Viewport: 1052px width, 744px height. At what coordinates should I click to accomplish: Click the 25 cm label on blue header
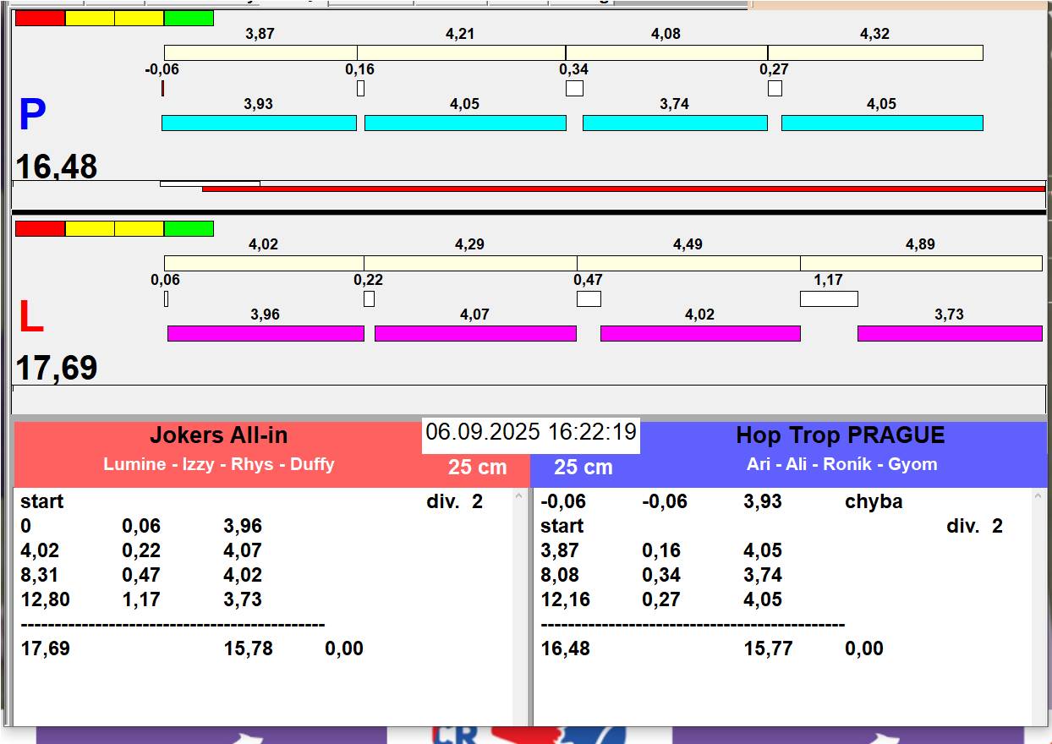[584, 468]
